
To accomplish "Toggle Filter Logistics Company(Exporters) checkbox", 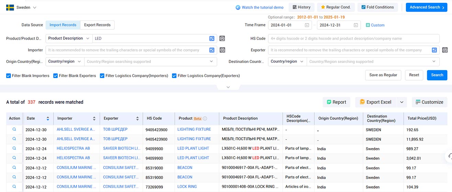I will pyautogui.click(x=174, y=76).
